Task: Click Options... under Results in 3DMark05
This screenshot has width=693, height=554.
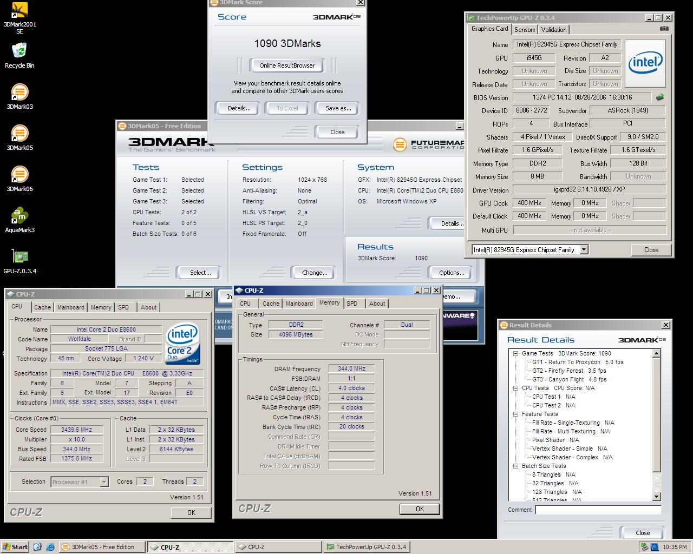Action: [452, 273]
